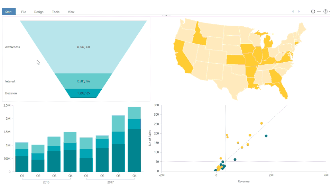The image size is (332, 187).
Task: Click the No of Sales axis title
Action: point(150,138)
